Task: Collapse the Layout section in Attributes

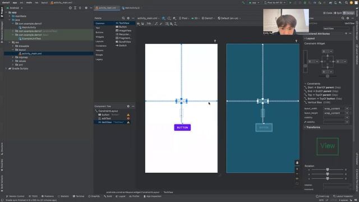Action: 305,39
